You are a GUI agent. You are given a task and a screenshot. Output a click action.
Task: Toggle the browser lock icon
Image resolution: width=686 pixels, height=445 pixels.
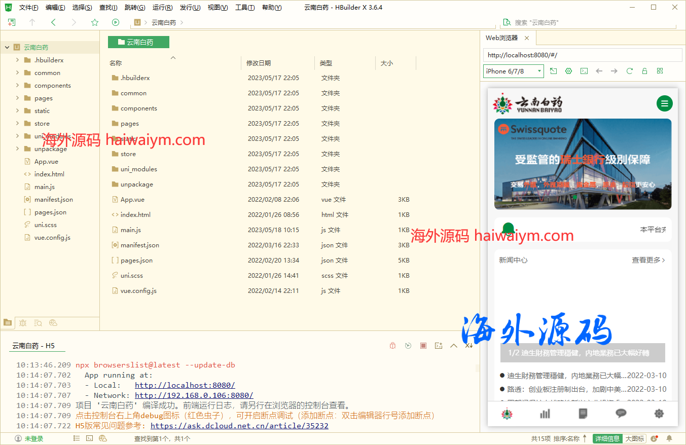point(644,71)
